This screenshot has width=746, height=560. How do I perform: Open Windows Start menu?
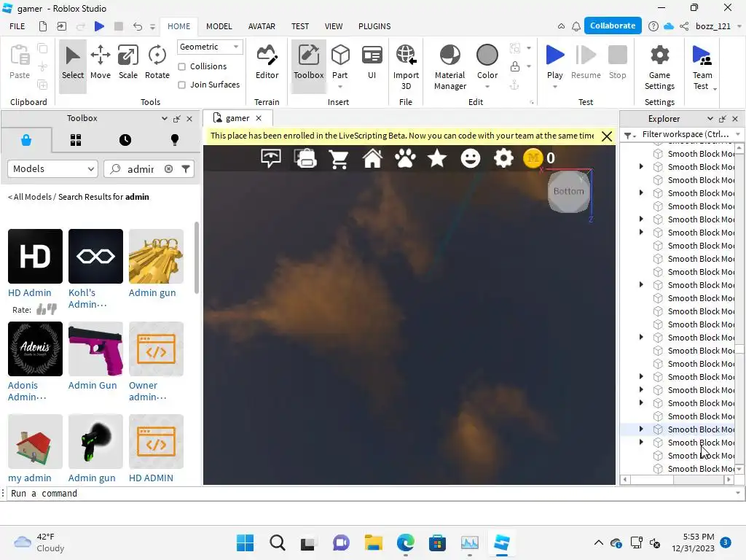tap(245, 542)
